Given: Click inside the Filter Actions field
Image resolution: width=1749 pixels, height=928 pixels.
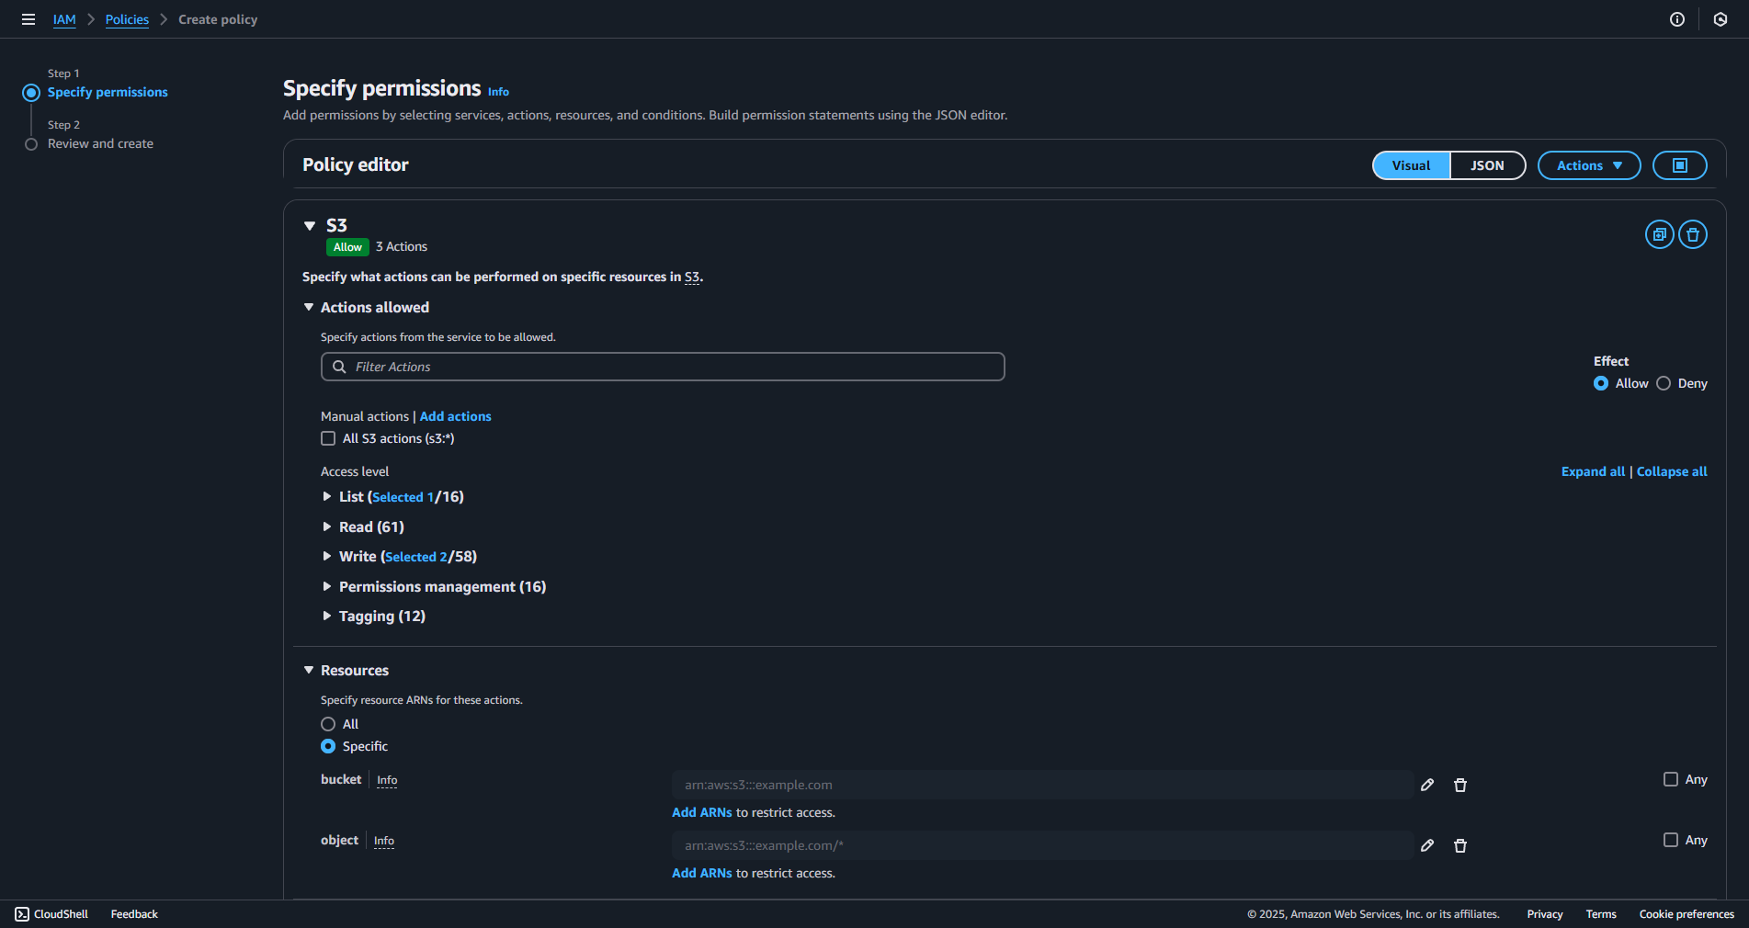Looking at the screenshot, I should (x=662, y=367).
